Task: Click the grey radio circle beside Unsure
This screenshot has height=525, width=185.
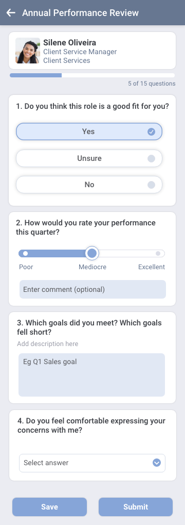Action: pos(151,158)
